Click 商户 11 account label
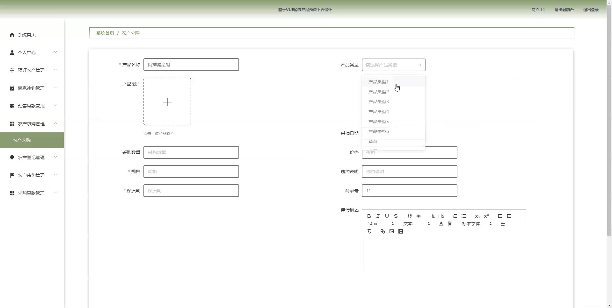612x308 pixels. click(x=538, y=10)
